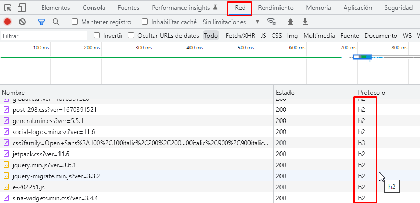Filter requests by Fuente type
This screenshot has height=203, width=420.
pos(350,36)
